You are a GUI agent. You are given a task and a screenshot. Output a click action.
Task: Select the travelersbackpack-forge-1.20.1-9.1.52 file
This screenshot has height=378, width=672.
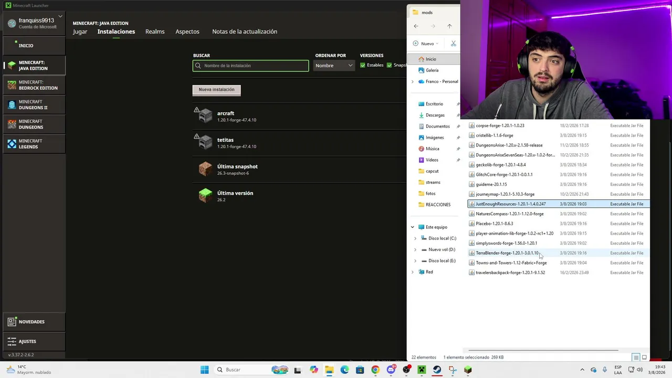coord(559,272)
